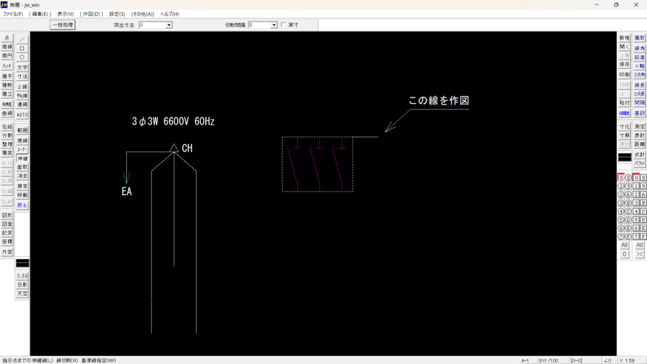Viewport: 647px width, 364px height.
Task: Enable the 実寸 checkbox
Action: pos(283,25)
